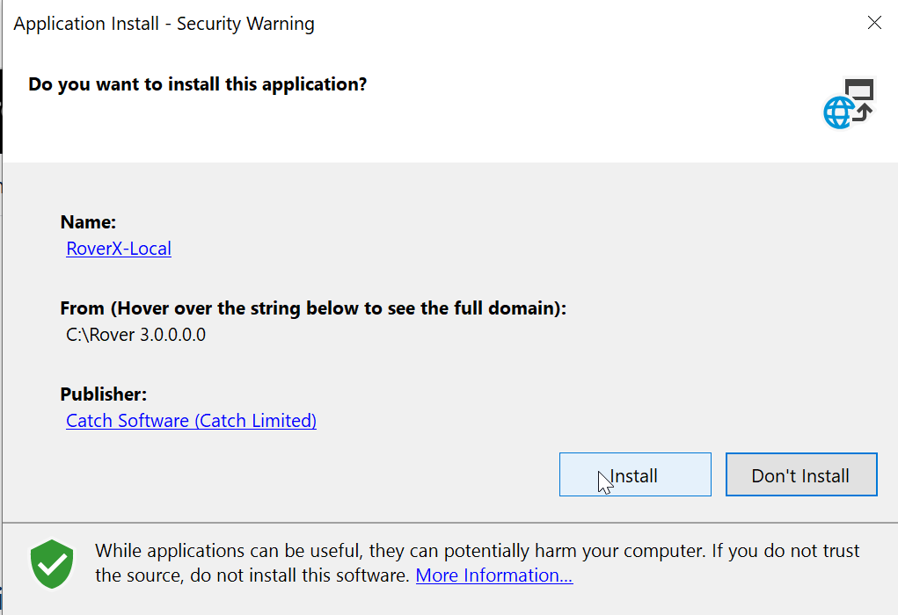Close the Security Warning dialog
This screenshot has width=898, height=615.
[874, 24]
